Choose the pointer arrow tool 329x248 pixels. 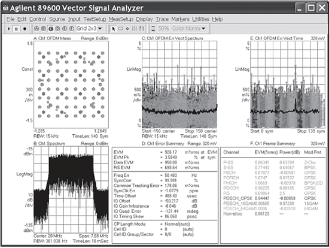coord(114,29)
